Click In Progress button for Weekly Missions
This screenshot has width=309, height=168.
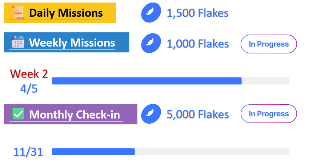point(269,44)
